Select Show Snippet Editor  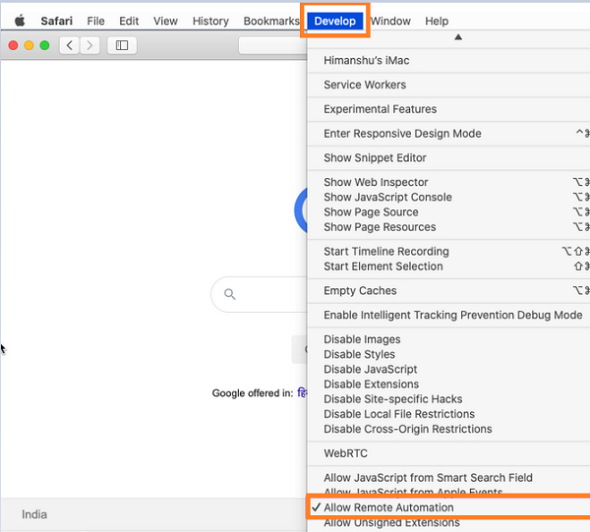tap(449, 157)
